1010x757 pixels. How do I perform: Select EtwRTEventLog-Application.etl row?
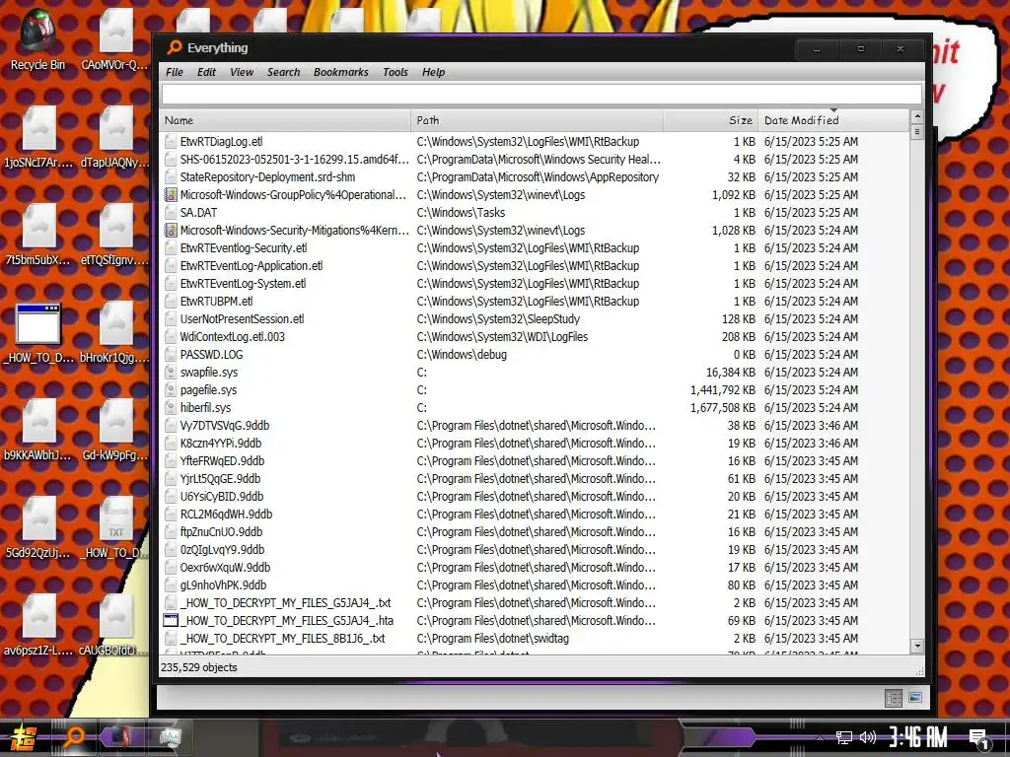click(535, 266)
